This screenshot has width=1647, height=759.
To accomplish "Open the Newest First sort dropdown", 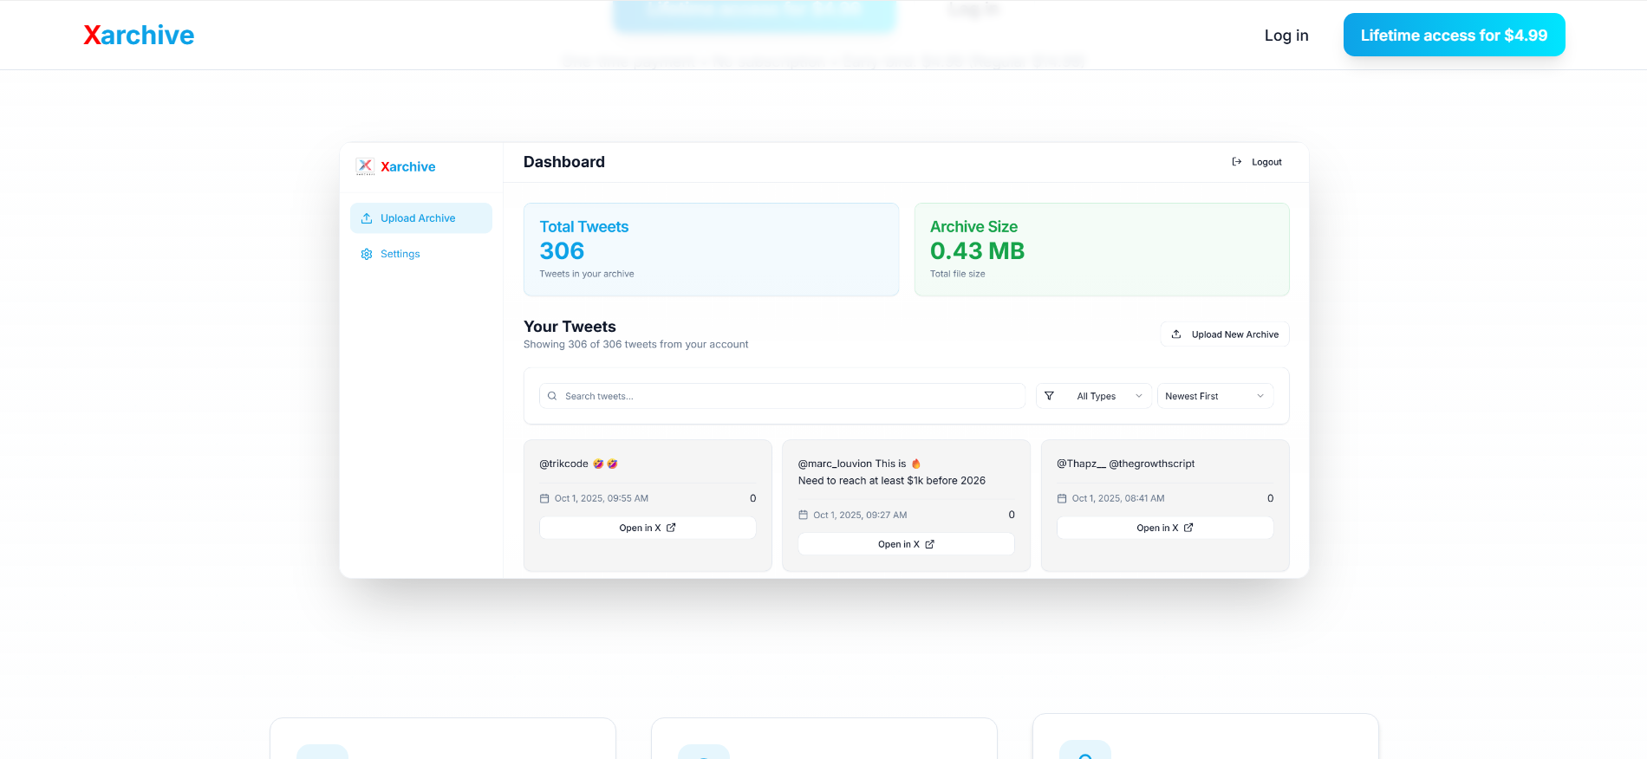I will tap(1215, 396).
